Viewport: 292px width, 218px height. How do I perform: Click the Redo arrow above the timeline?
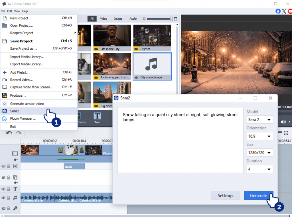pos(19,133)
